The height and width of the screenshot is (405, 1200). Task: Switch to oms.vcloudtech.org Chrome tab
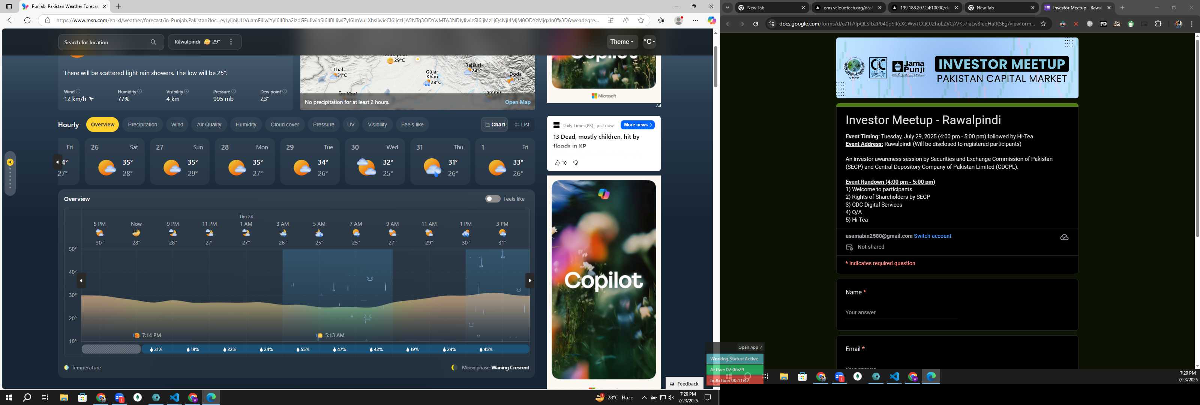847,7
